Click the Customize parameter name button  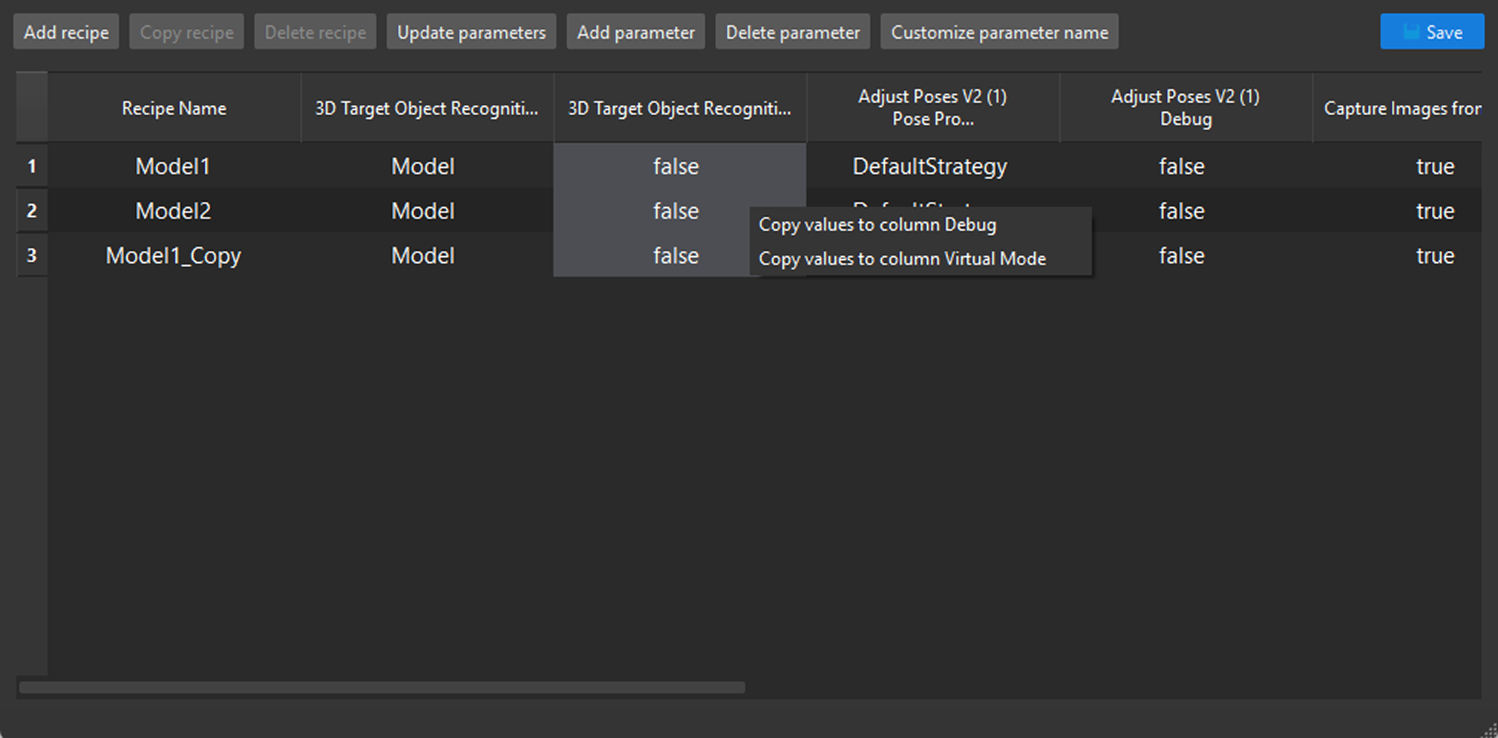[998, 31]
